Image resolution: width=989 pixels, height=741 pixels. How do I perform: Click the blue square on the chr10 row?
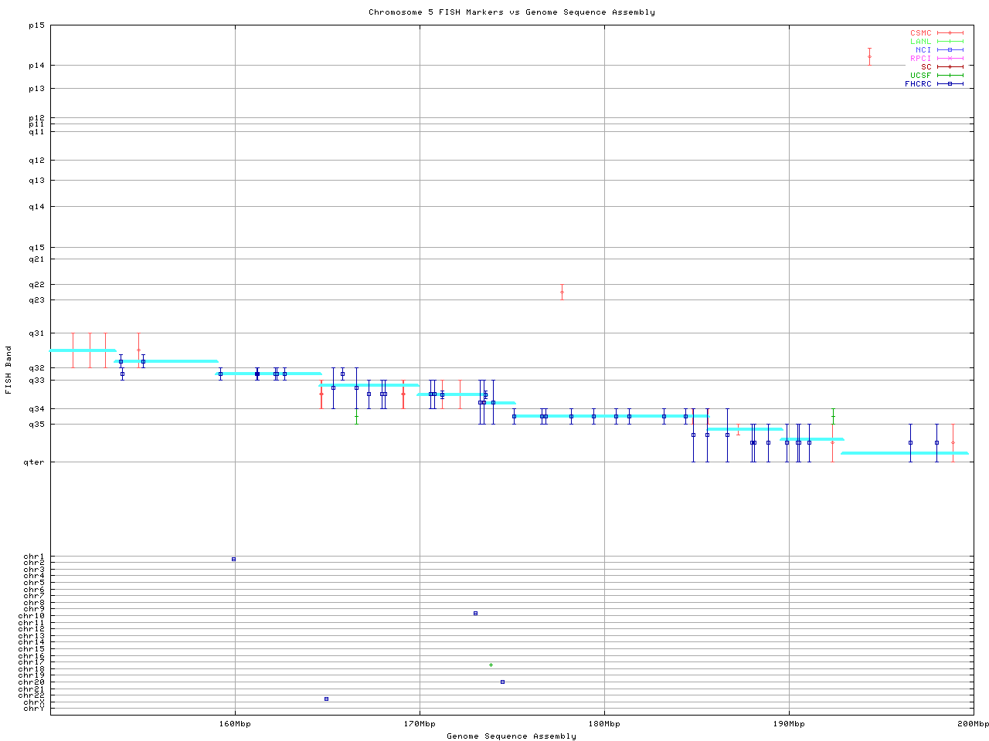475,613
